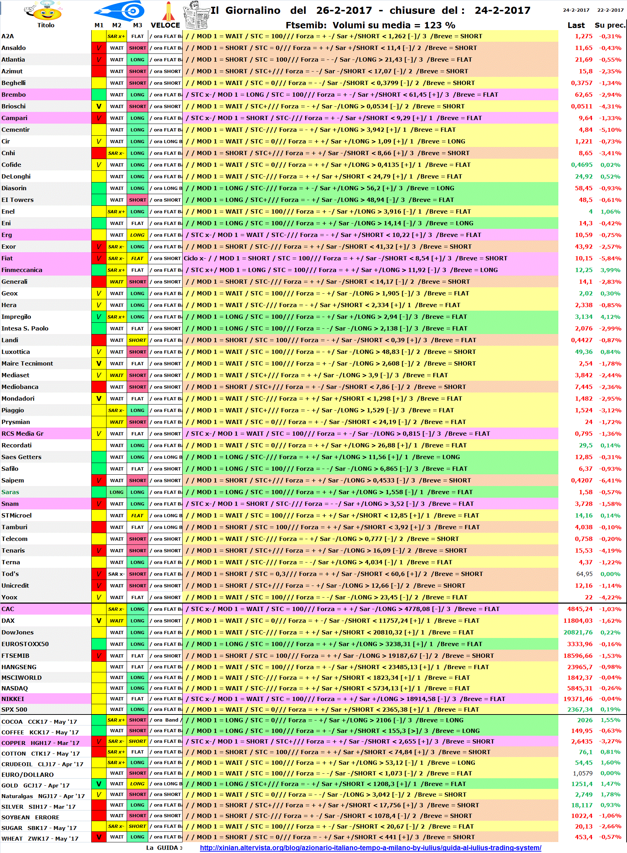Click the NIKKEI row title
The image size is (627, 853).
[x=12, y=699]
